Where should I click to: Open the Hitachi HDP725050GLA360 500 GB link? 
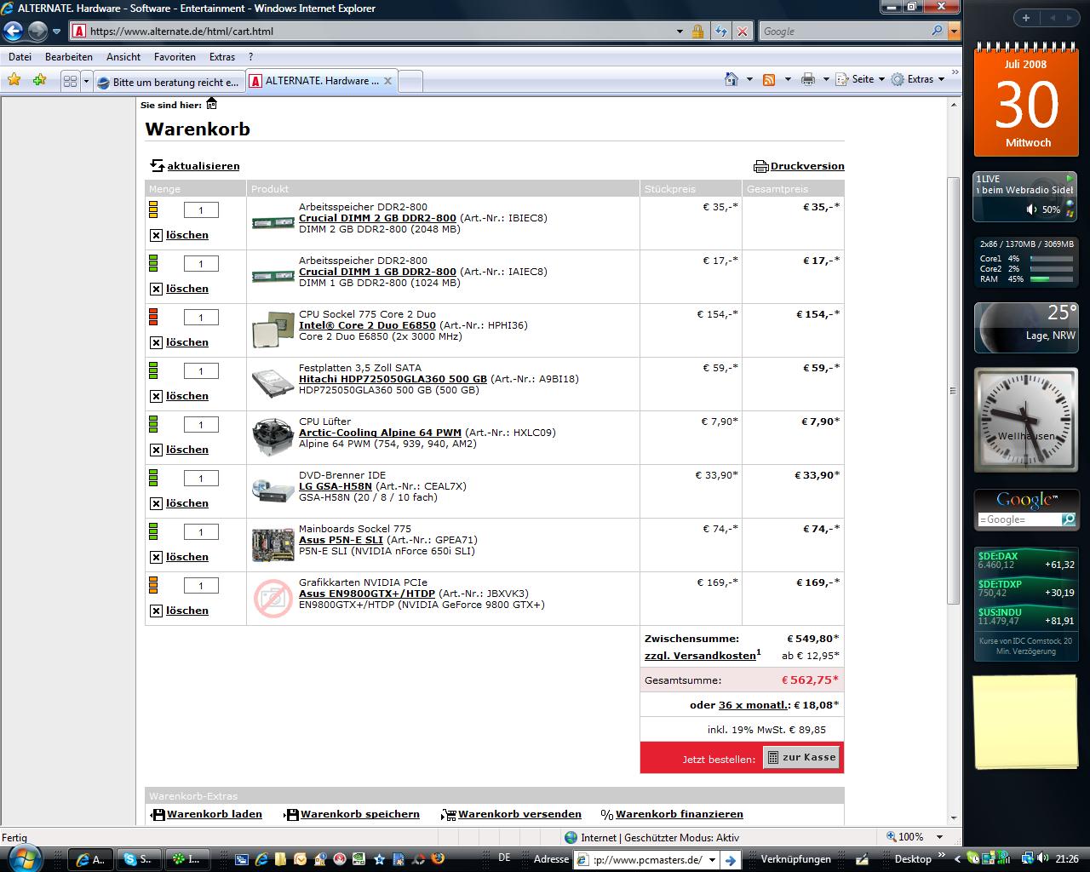tap(393, 379)
